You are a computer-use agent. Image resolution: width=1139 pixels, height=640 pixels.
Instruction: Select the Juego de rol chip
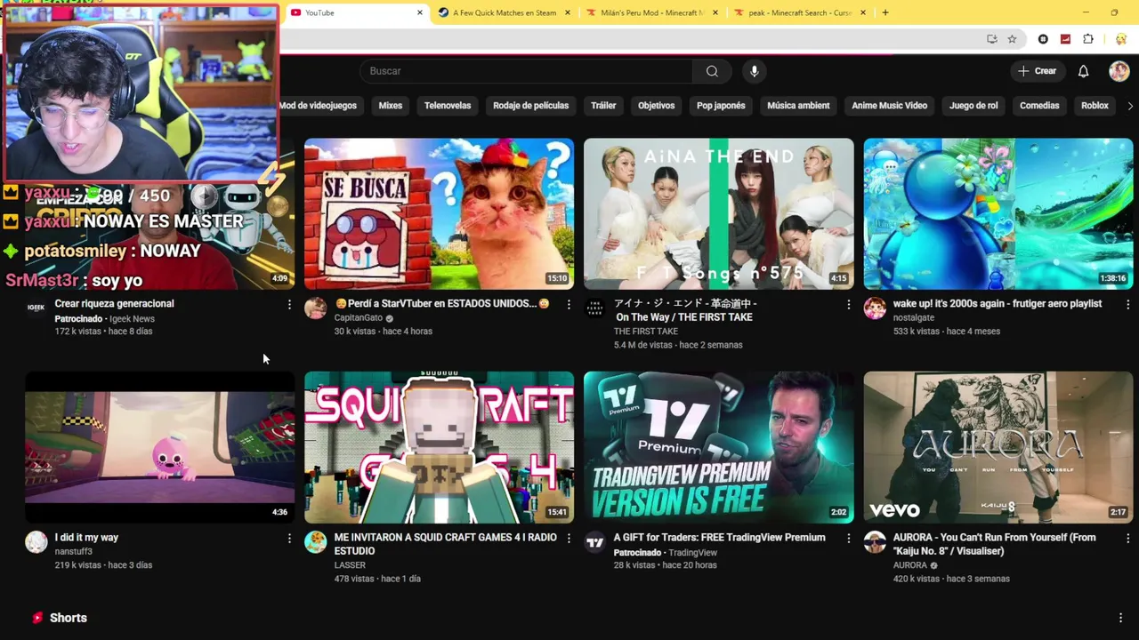coord(973,106)
